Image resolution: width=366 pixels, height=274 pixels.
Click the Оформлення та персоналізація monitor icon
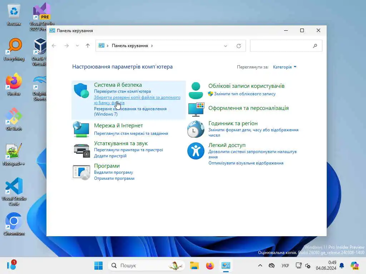[x=196, y=109]
